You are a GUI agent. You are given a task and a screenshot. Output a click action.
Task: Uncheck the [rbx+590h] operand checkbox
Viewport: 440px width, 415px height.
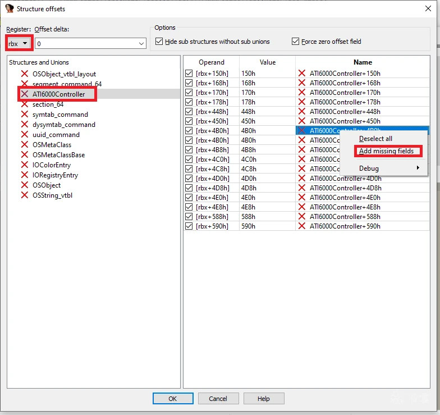tap(189, 226)
